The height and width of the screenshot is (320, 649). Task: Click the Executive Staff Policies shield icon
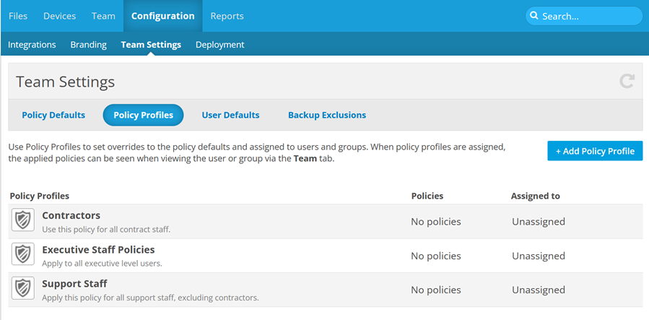[x=23, y=255]
